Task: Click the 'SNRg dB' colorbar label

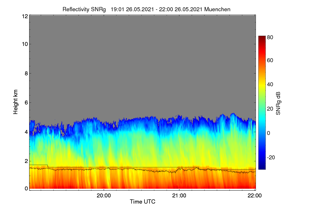Action: click(278, 103)
